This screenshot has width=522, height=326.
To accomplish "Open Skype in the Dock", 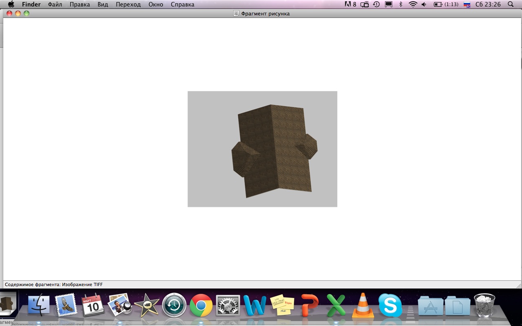I will click(390, 305).
